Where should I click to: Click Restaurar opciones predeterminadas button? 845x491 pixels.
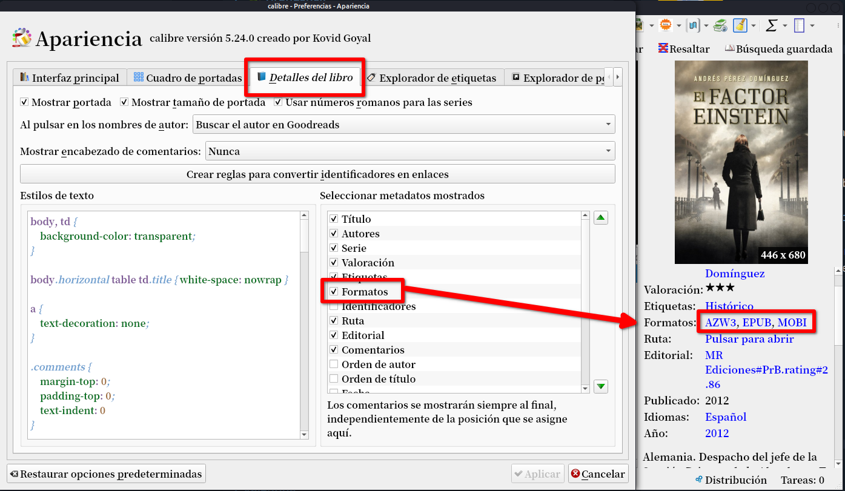tap(106, 473)
